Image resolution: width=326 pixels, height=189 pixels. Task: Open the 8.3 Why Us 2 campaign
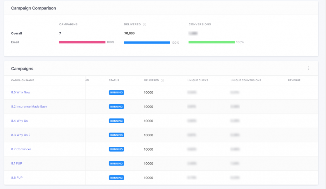click(x=21, y=135)
